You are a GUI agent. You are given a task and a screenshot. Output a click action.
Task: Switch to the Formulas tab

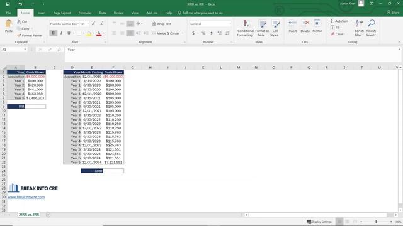click(85, 13)
